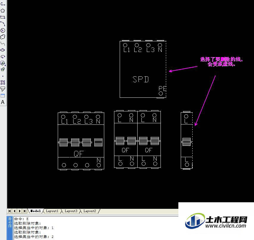Viewport: 254px width, 240px height.
Task: Switch to the Layout1 tab
Action: (52, 211)
